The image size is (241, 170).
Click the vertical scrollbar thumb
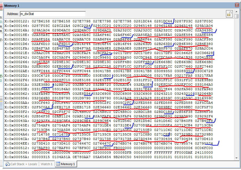click(236, 16)
